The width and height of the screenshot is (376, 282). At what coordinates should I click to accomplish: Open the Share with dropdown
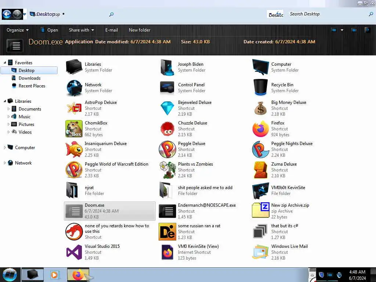pyautogui.click(x=81, y=30)
